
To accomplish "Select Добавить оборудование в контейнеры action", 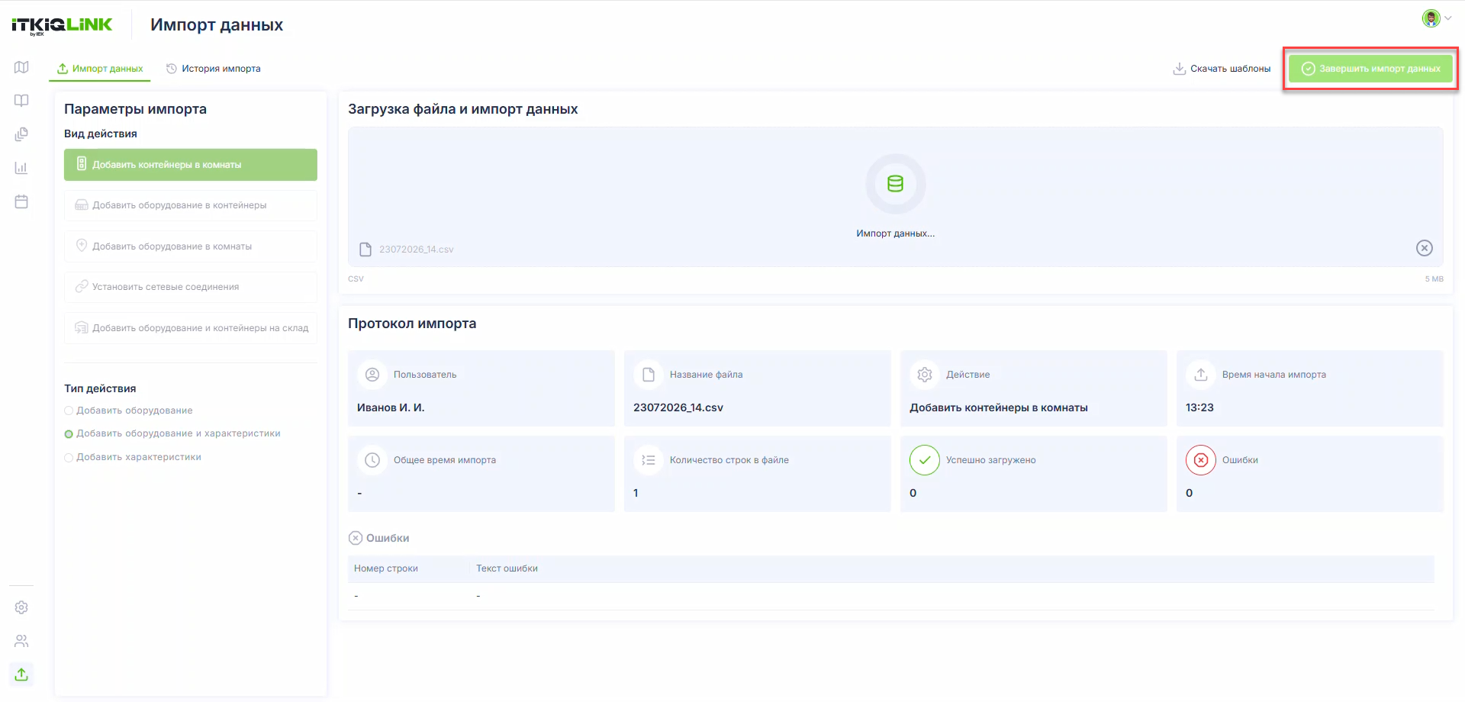I will click(x=191, y=205).
